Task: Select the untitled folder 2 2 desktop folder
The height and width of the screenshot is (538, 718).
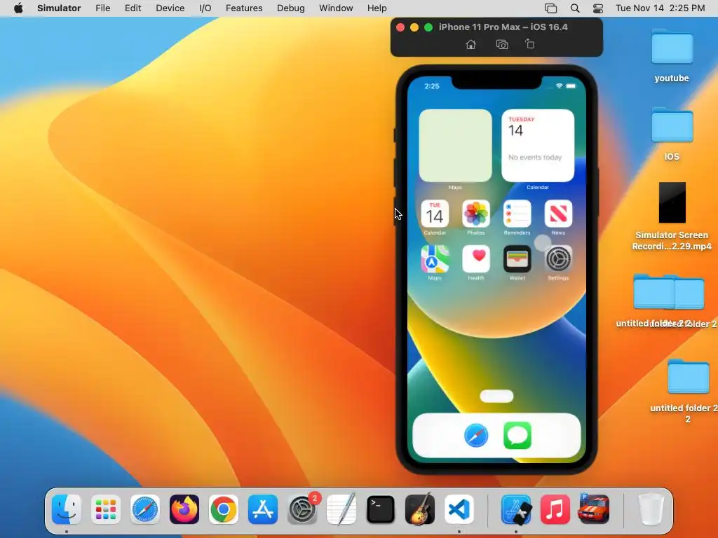Action: pyautogui.click(x=688, y=376)
